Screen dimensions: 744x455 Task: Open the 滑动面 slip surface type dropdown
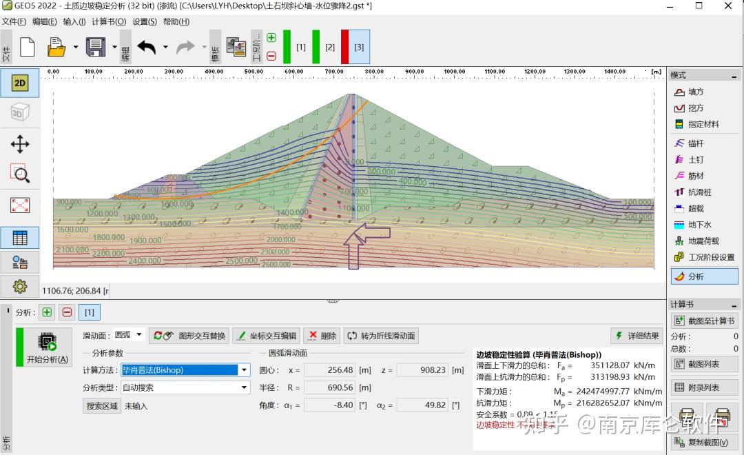tap(129, 335)
